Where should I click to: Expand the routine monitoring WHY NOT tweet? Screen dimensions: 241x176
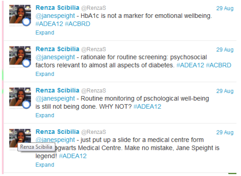pos(45,115)
